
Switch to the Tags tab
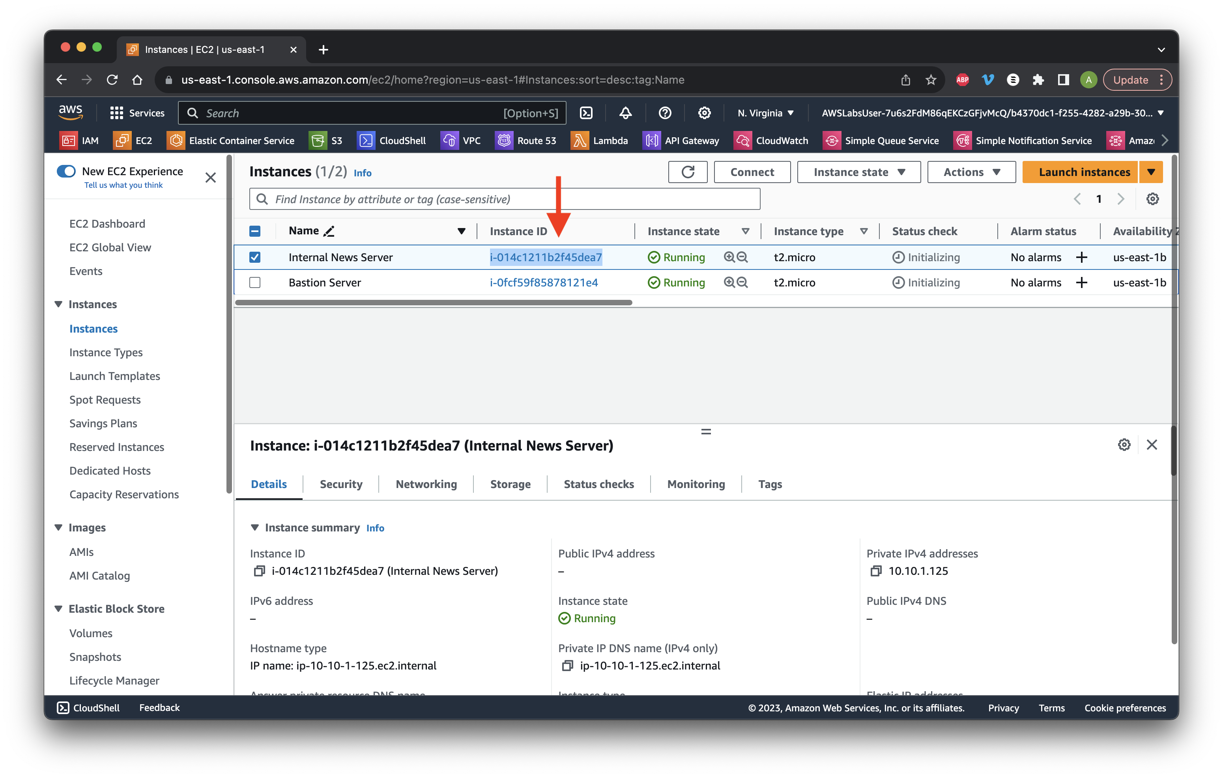(x=770, y=484)
